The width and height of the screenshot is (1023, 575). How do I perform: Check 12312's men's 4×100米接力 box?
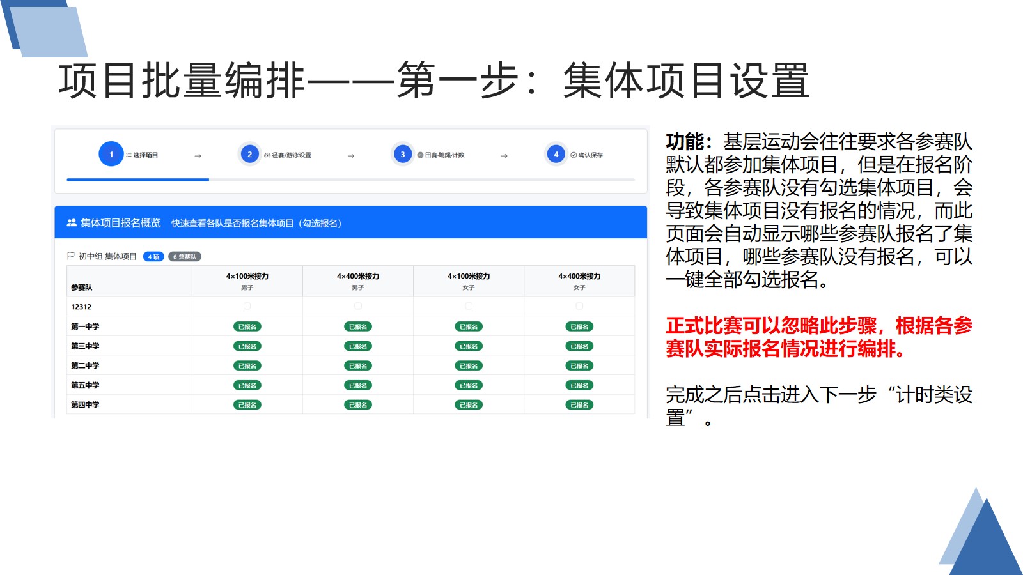pyautogui.click(x=247, y=306)
